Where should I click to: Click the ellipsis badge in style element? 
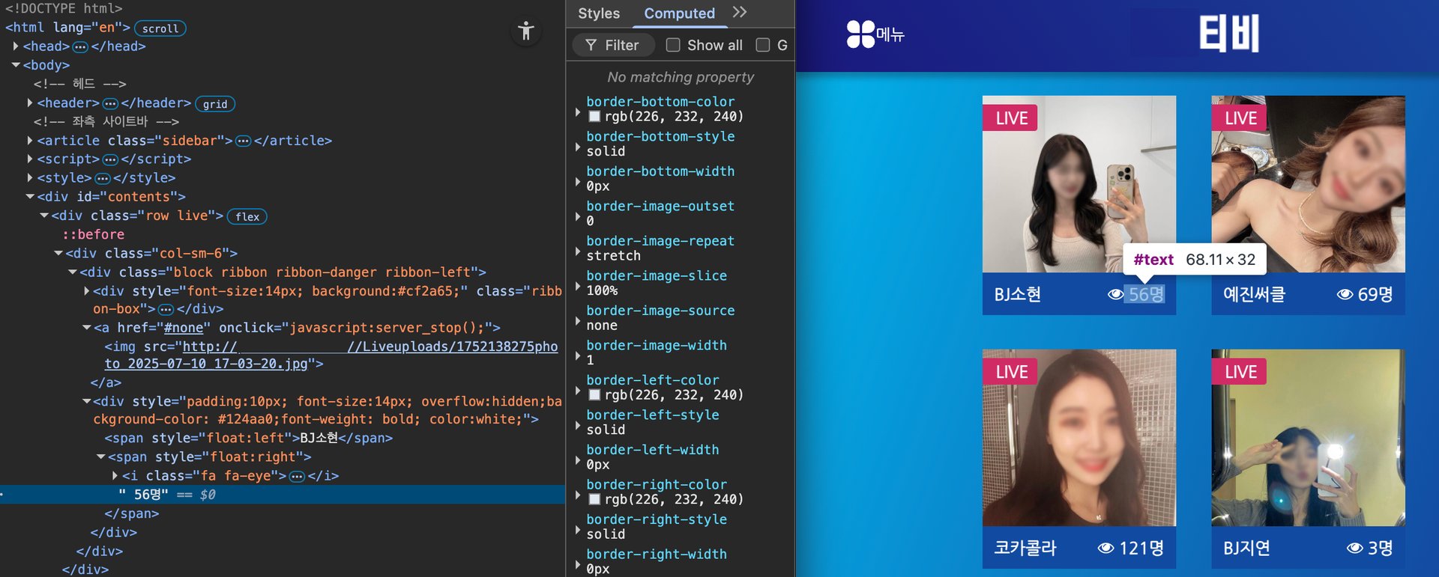(x=103, y=178)
